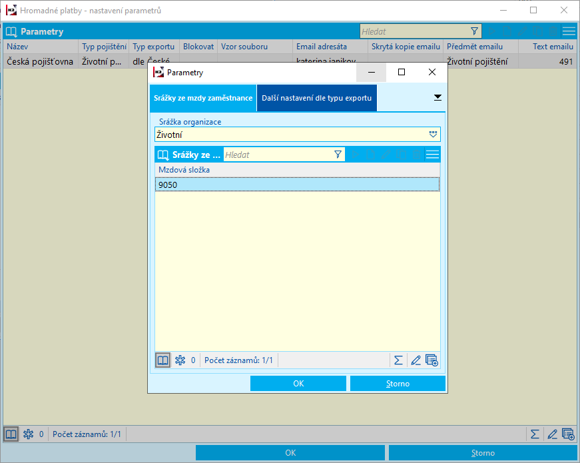Minimize the Parametry dialog
This screenshot has width=580, height=463.
pos(372,72)
